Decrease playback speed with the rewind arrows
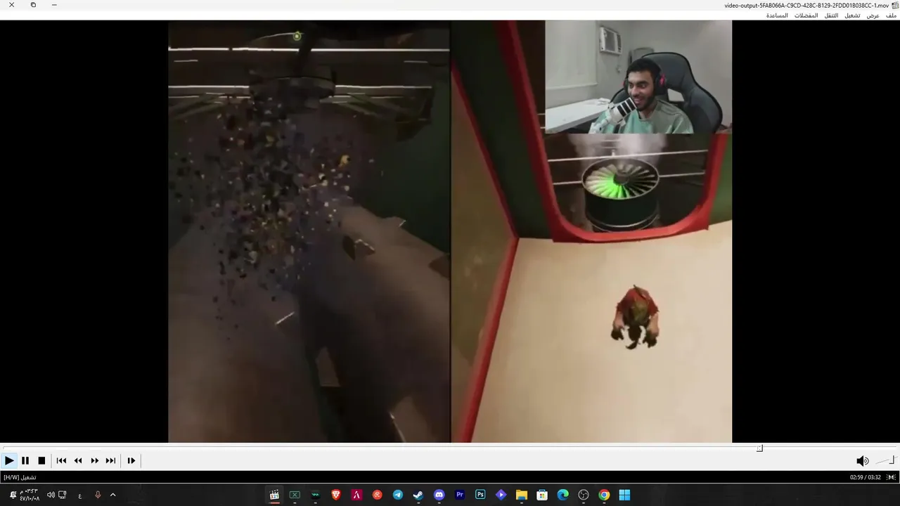Image resolution: width=900 pixels, height=506 pixels. pos(78,461)
